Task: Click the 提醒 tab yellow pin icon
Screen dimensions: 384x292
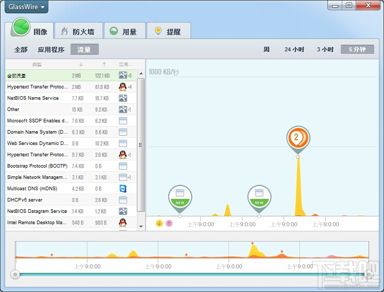Action: [158, 31]
